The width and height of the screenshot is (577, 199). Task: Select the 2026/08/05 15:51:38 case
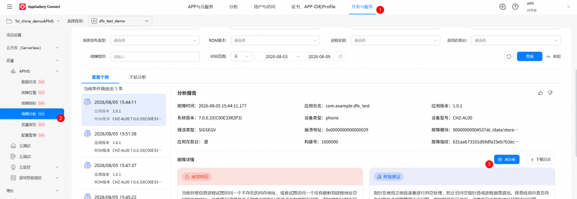pos(123,142)
